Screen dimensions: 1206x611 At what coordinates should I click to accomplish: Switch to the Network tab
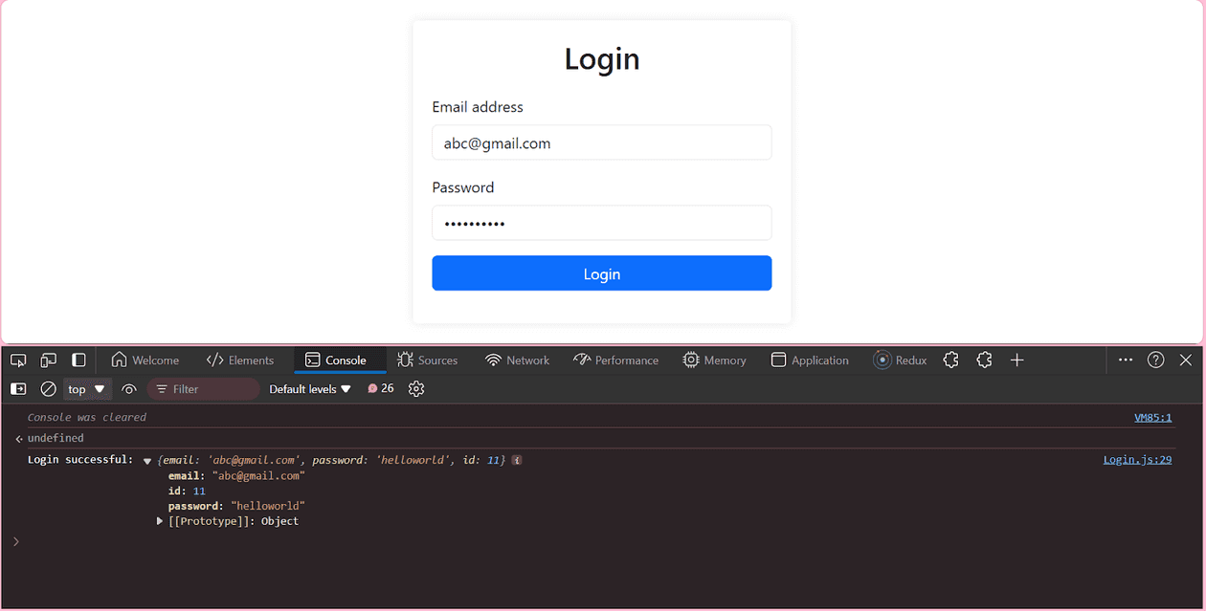click(x=517, y=360)
